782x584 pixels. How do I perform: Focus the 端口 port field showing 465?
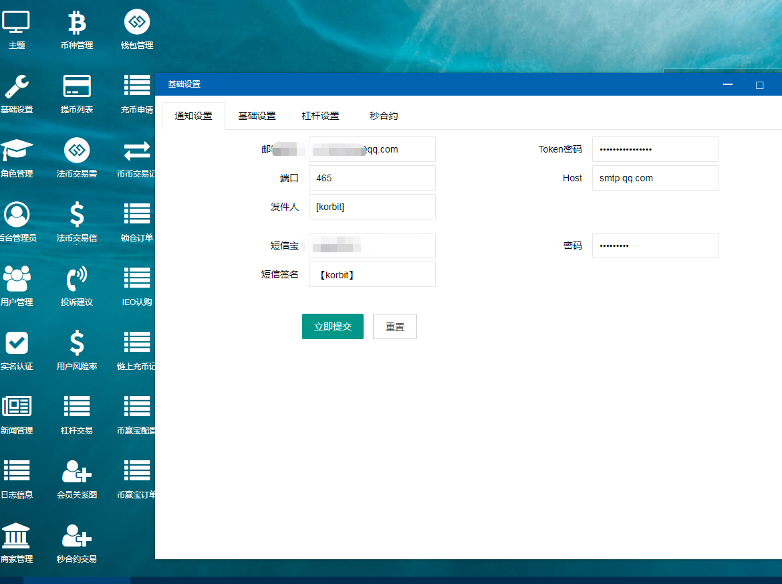pos(372,178)
